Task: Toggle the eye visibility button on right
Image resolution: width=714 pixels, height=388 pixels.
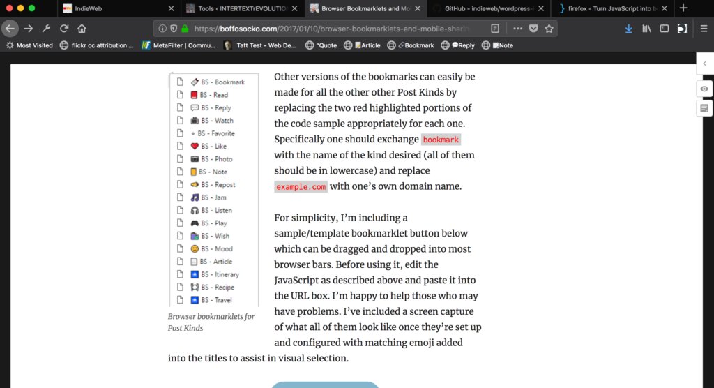Action: (704, 89)
